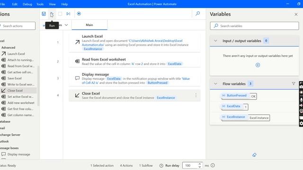Open the Subflows dropdown chevron
This screenshot has height=170, width=303.
66,25
